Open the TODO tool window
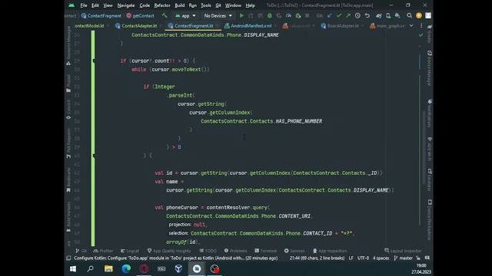 click(208, 251)
